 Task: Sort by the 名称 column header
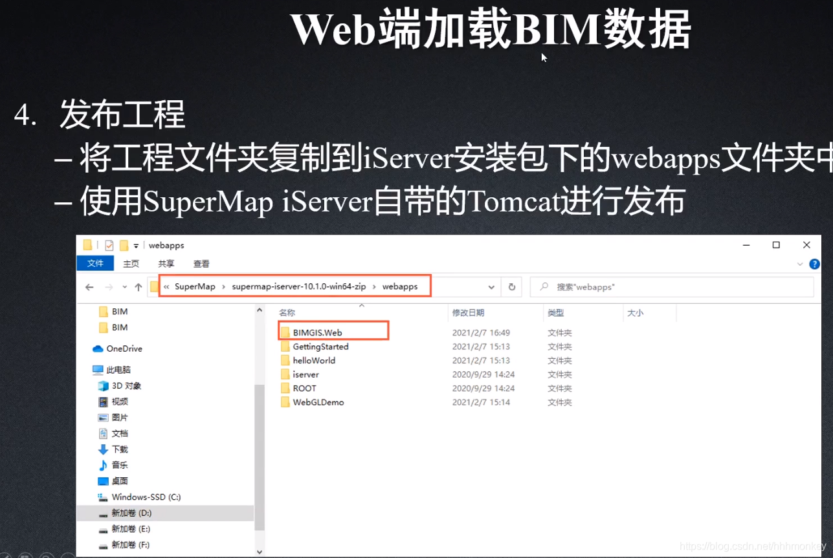(287, 312)
